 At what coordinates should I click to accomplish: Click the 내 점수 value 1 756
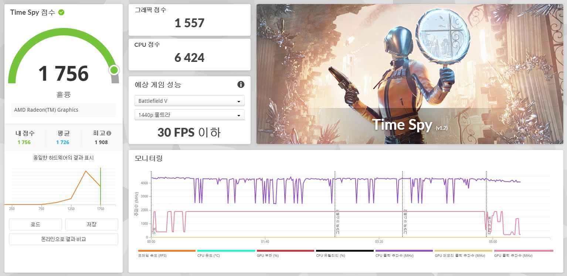(24, 142)
